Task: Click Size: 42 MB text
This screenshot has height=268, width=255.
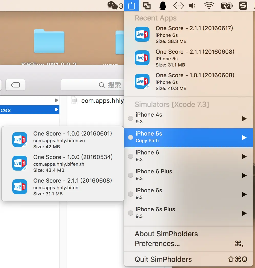Action: (x=47, y=147)
